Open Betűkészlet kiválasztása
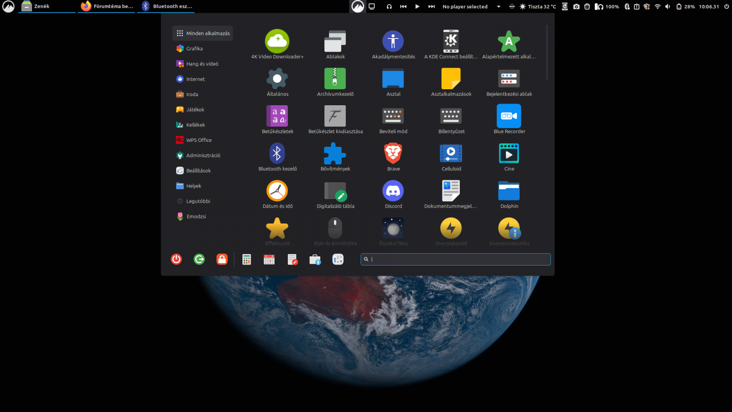The image size is (732, 412). point(335,119)
